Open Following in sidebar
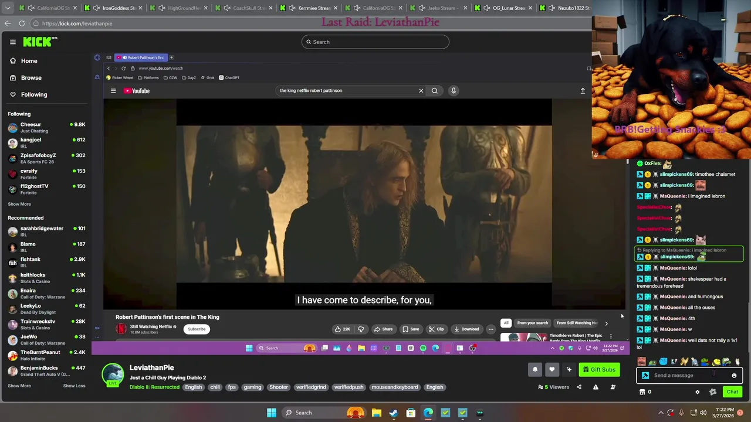751x422 pixels. (x=29, y=94)
